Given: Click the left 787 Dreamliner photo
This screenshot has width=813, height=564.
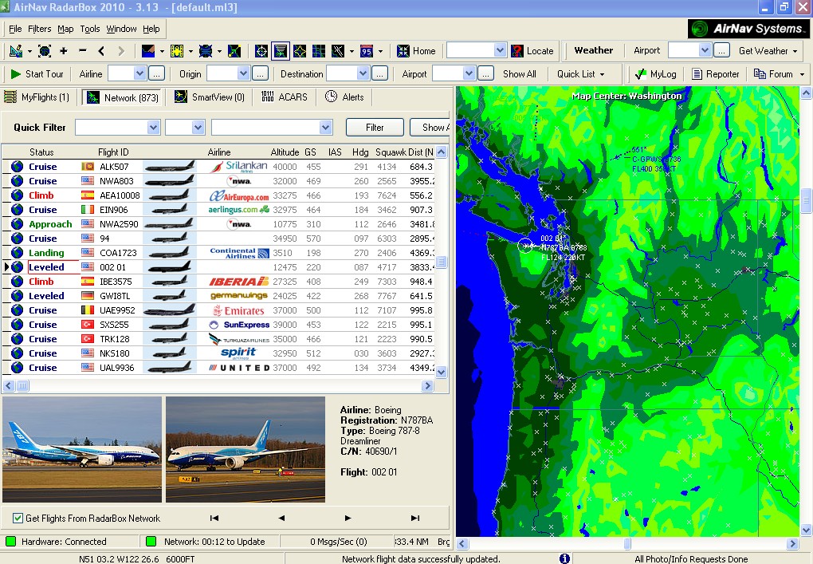Looking at the screenshot, I should (x=82, y=449).
